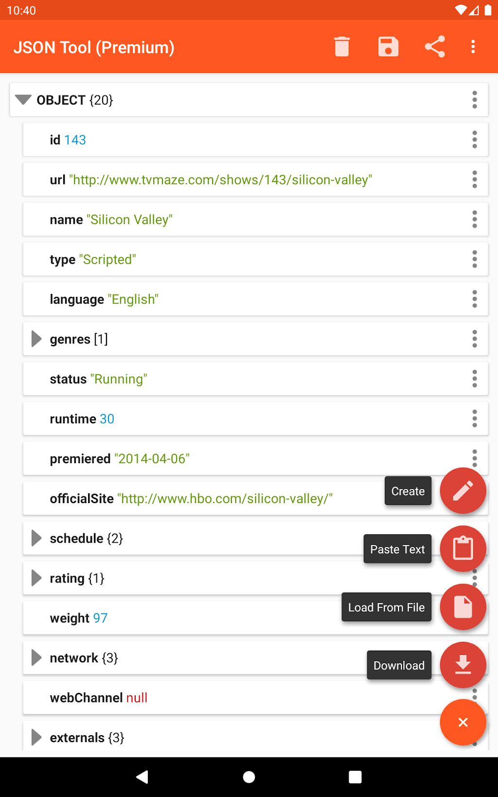498x797 pixels.
Task: Expand the schedule {2} object
Action: [x=36, y=538]
